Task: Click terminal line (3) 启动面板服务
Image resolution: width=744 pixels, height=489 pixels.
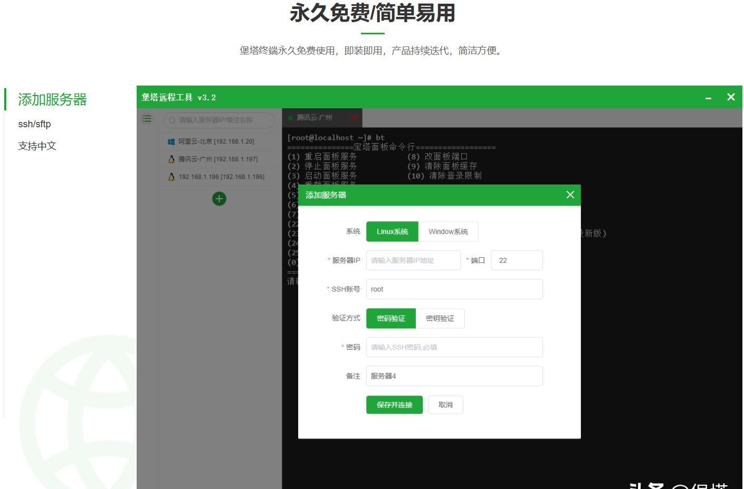Action: click(x=322, y=176)
